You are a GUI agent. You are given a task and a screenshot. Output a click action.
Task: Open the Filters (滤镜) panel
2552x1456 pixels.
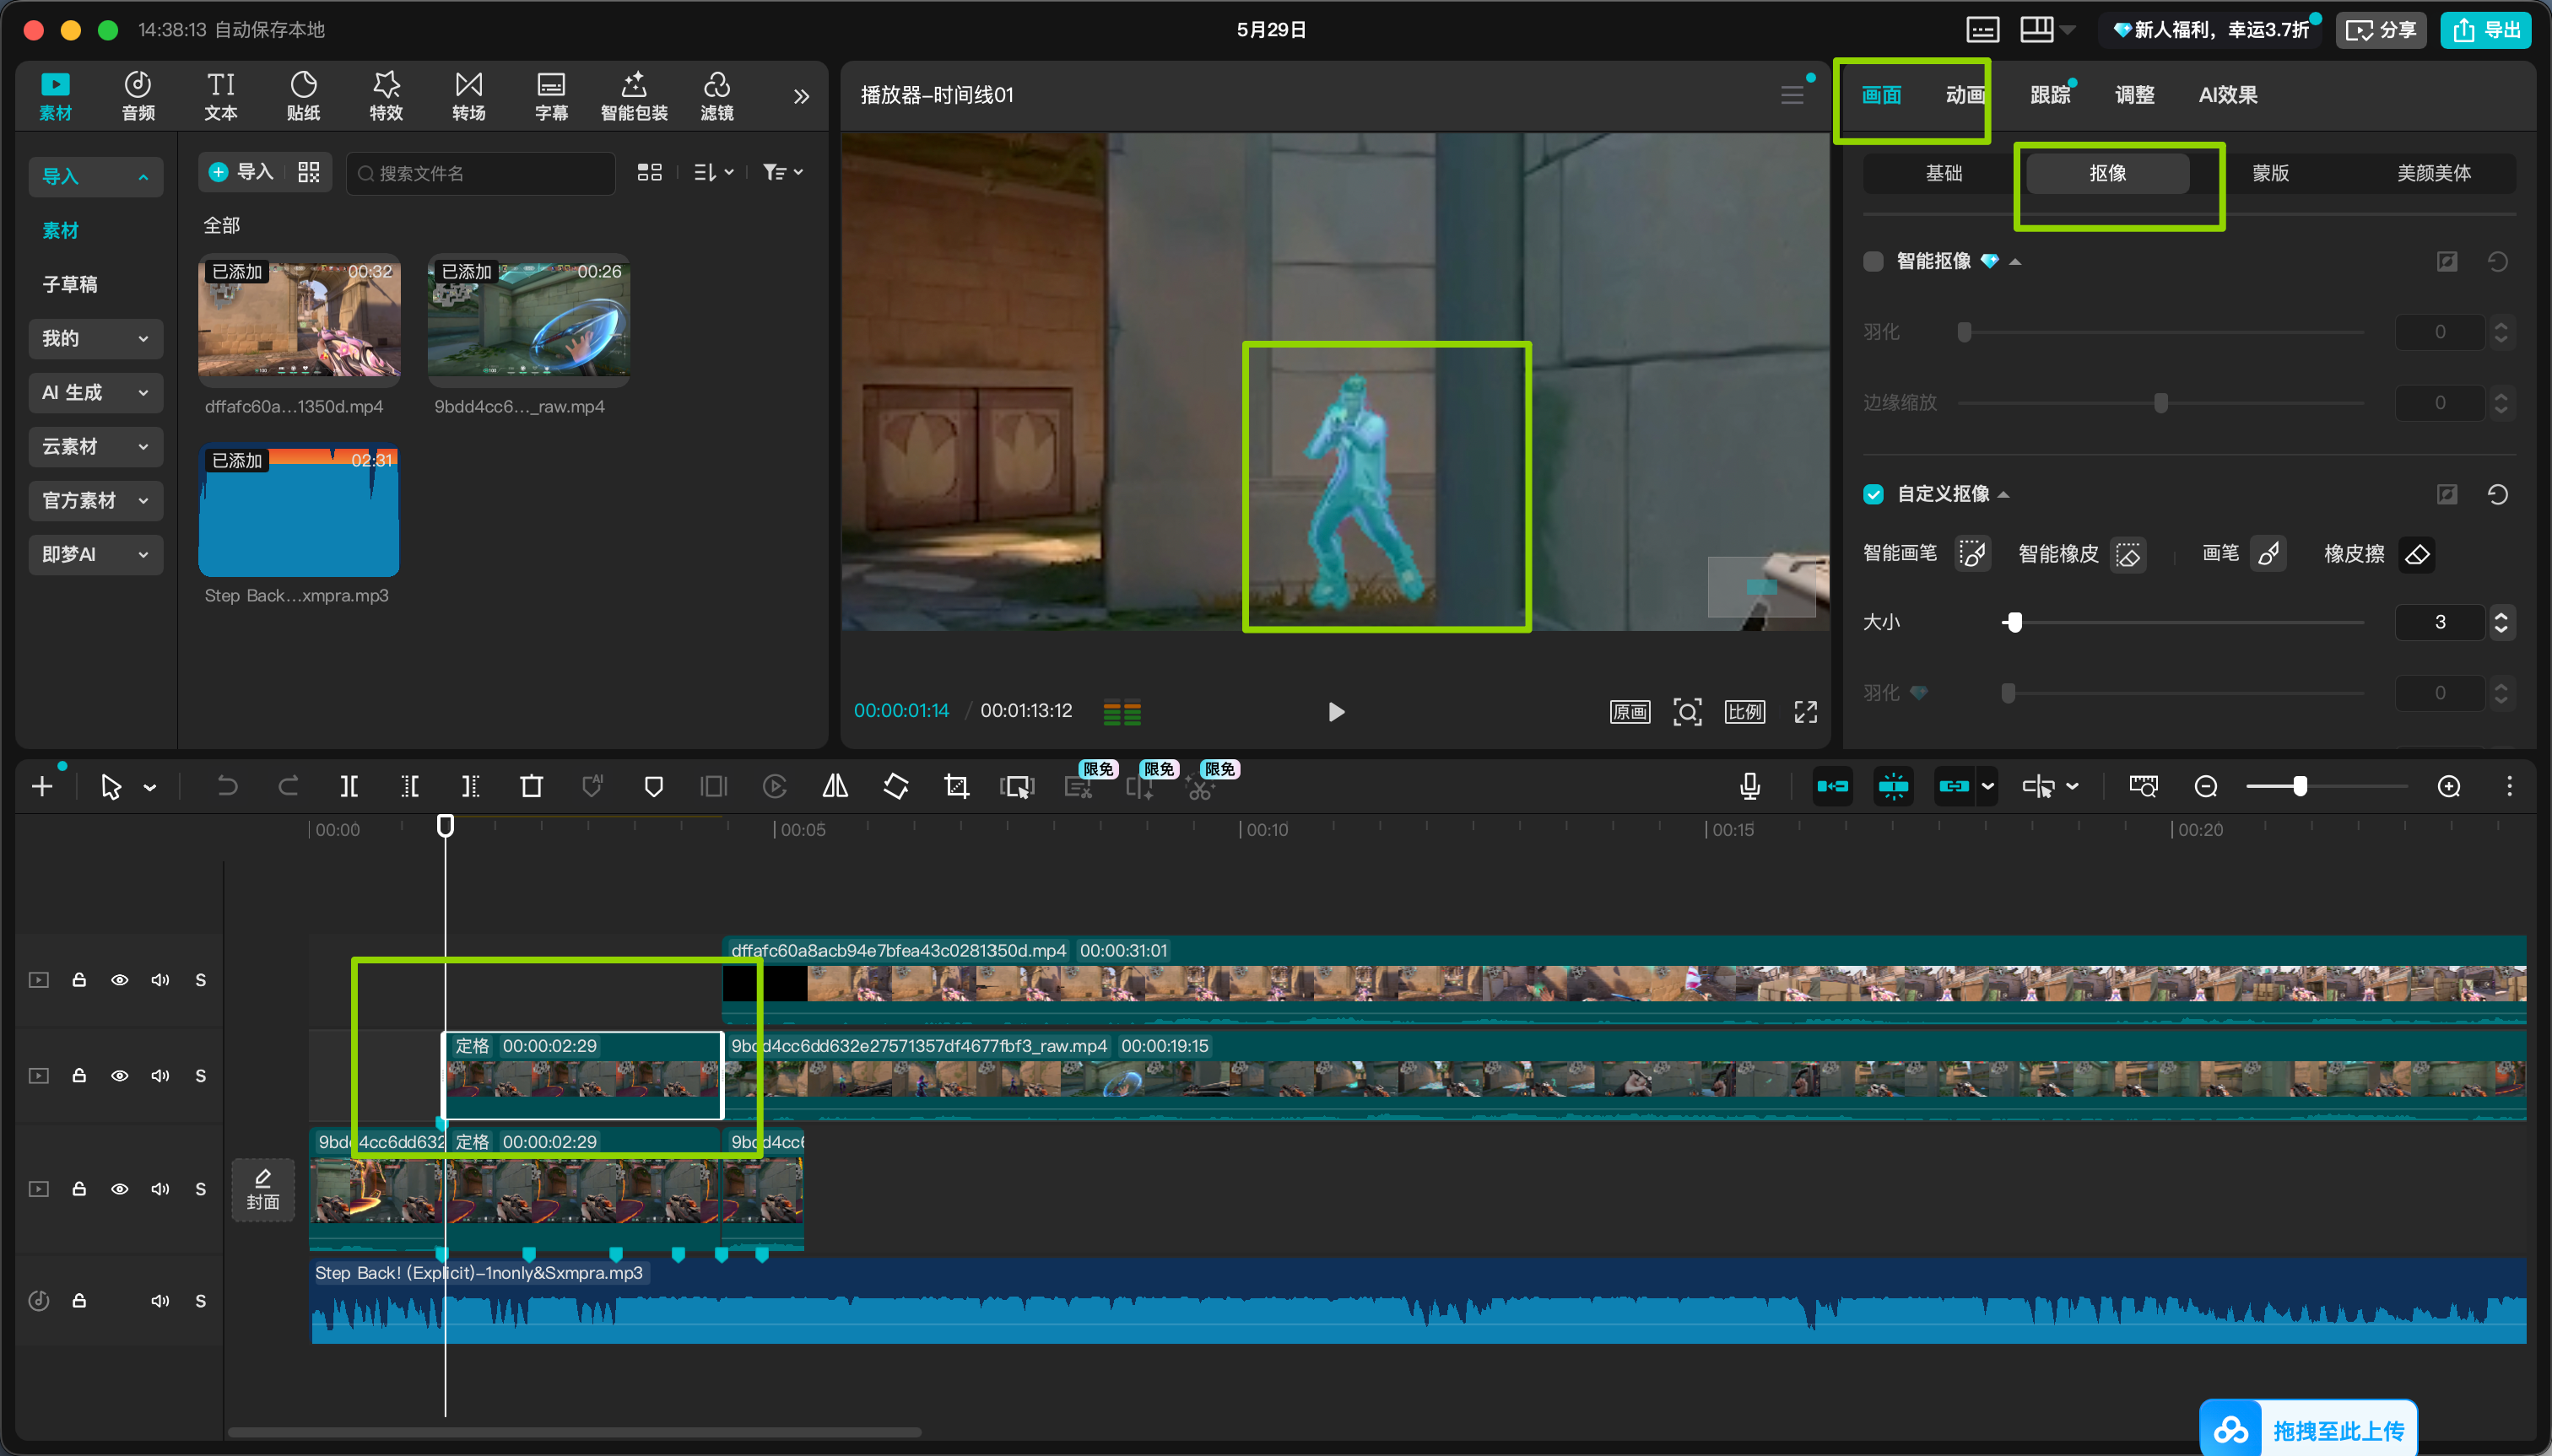coord(716,96)
